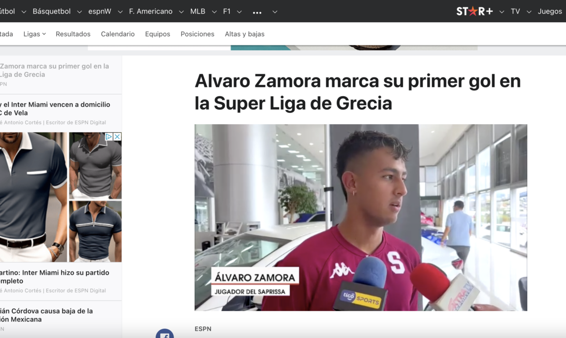Share article via Facebook icon
This screenshot has width=566, height=338.
164,334
